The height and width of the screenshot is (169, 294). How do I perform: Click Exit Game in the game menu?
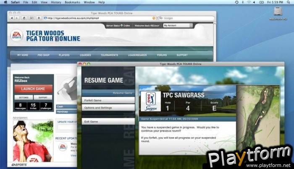108,122
